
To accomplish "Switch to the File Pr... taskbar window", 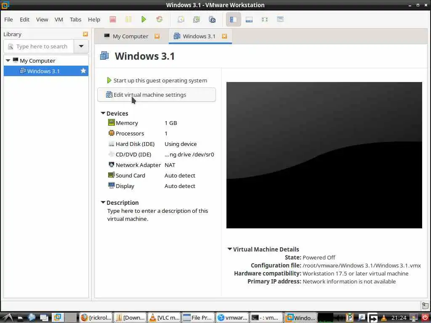I will pos(198,318).
